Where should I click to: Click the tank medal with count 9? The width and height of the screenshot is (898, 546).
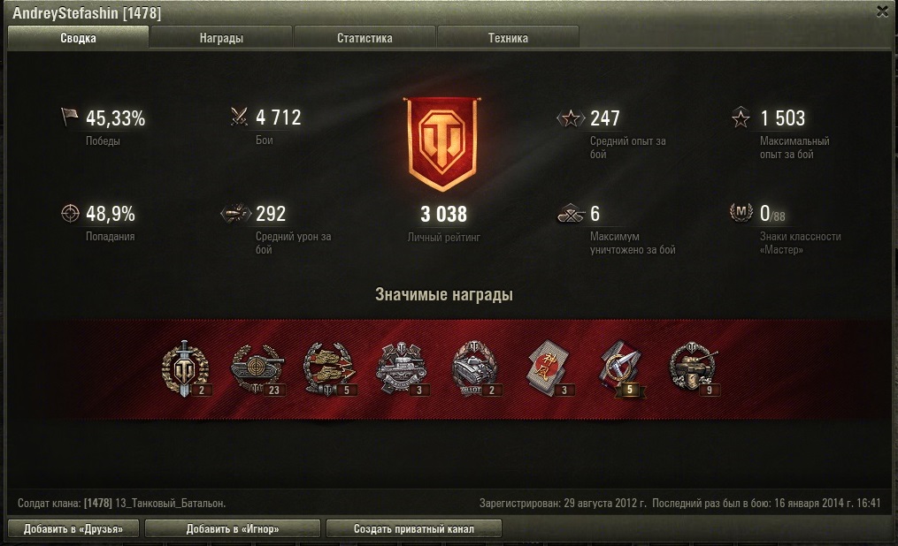tap(695, 369)
